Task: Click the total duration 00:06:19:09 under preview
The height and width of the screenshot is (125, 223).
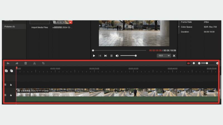Action: point(170,50)
